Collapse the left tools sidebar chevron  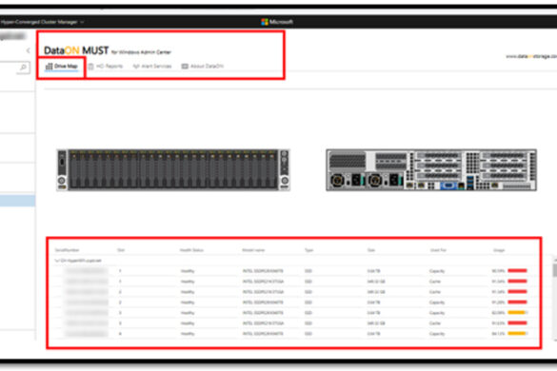[x=29, y=50]
